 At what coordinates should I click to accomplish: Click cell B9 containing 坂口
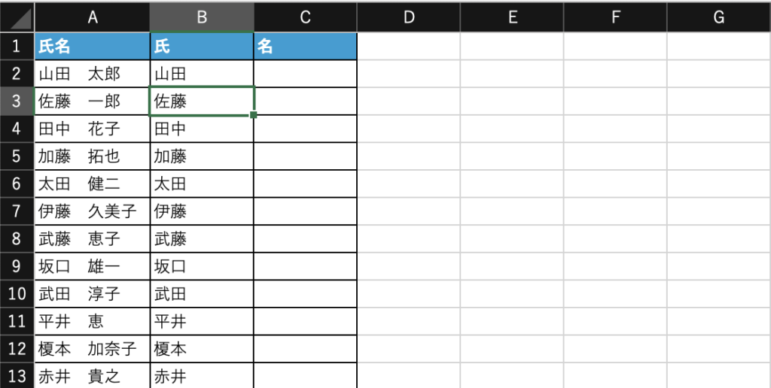tap(202, 266)
